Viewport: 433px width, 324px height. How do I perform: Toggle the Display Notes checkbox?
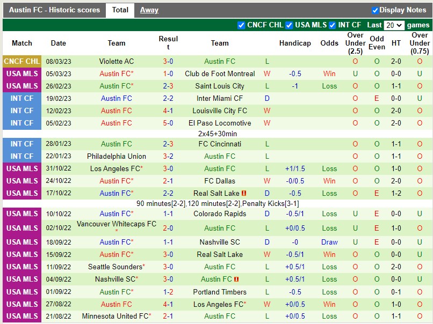[376, 10]
